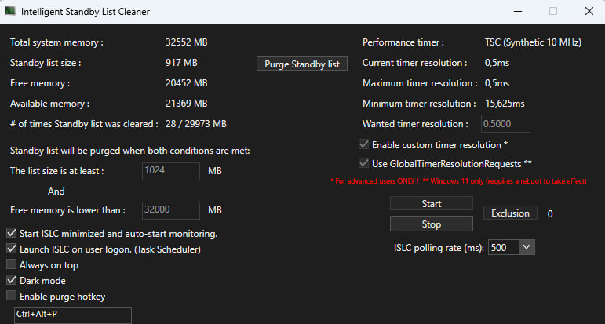Click the TSC (Synthetic 10 MHz) timer value
This screenshot has height=324, width=605.
(x=533, y=42)
